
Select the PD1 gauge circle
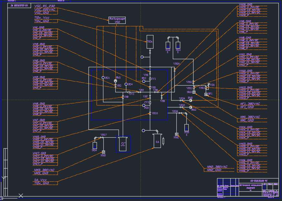[x=103, y=78]
